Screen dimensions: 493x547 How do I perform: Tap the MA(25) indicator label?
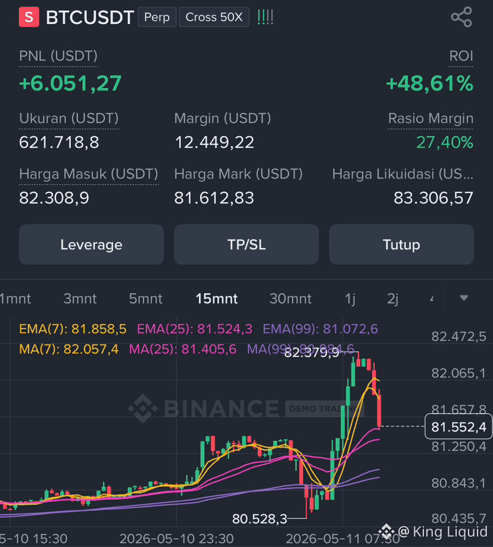tap(182, 349)
